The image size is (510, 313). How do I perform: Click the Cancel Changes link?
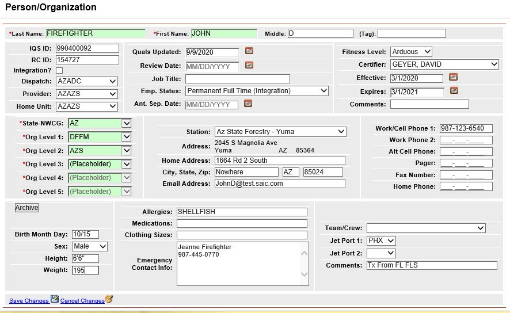[82, 301]
